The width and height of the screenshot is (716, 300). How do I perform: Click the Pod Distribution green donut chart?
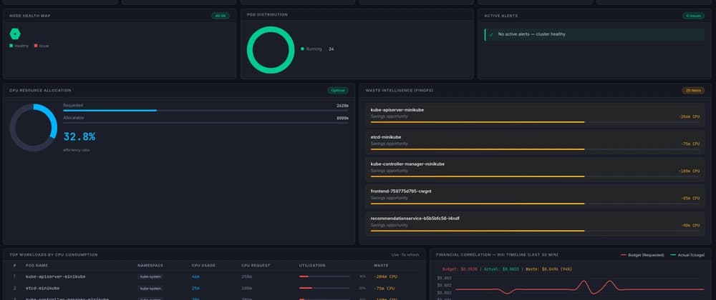(x=271, y=49)
